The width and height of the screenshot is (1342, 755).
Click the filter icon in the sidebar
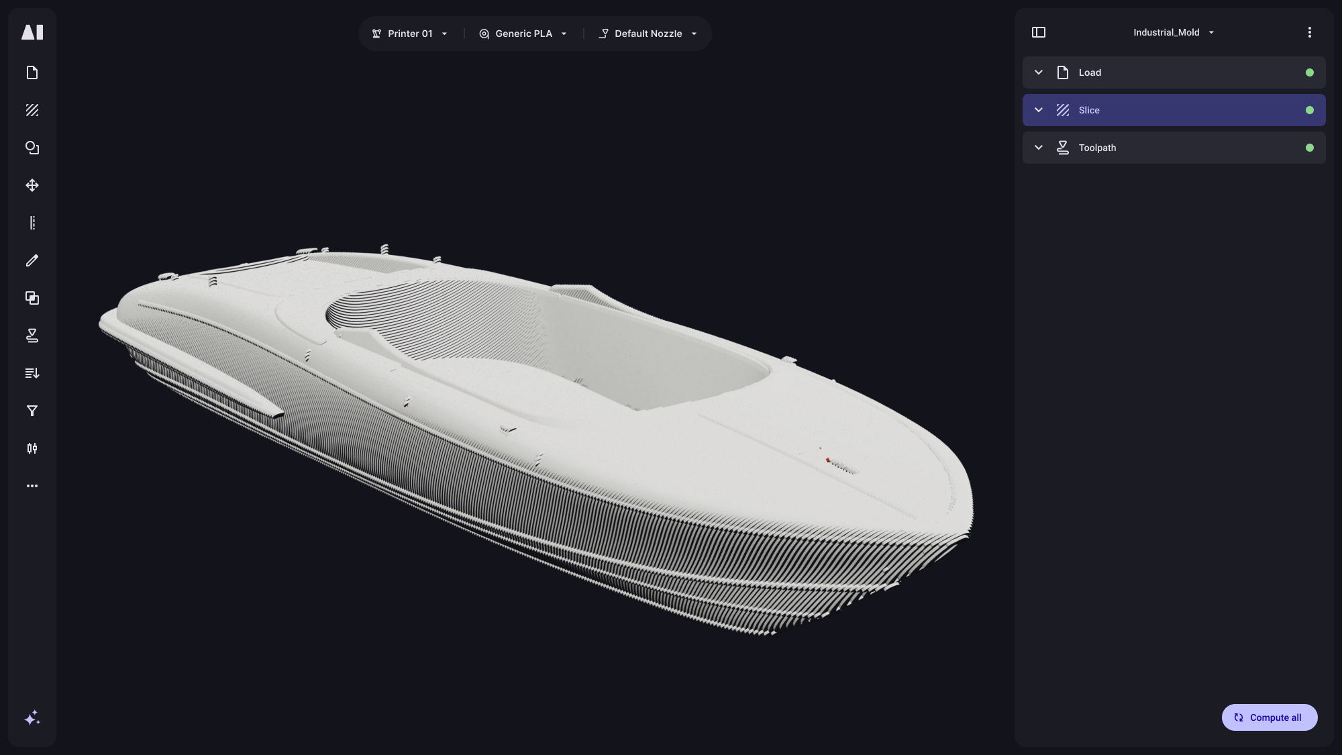(x=32, y=411)
